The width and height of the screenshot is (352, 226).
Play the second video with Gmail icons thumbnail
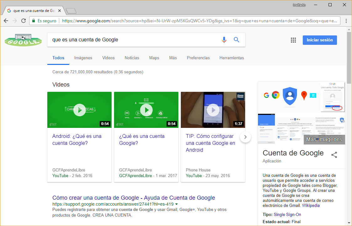(146, 110)
